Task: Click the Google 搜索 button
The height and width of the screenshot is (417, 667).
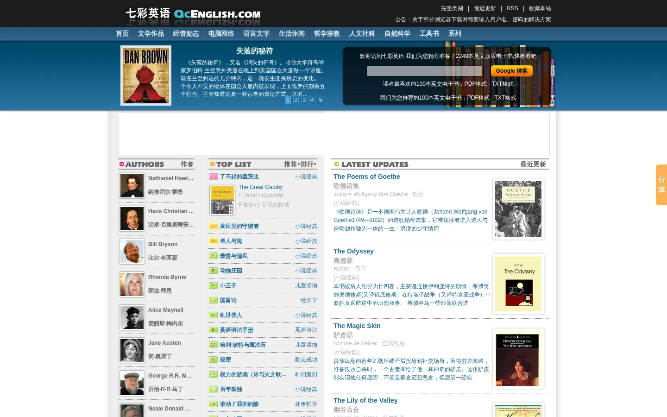Action: coord(512,71)
